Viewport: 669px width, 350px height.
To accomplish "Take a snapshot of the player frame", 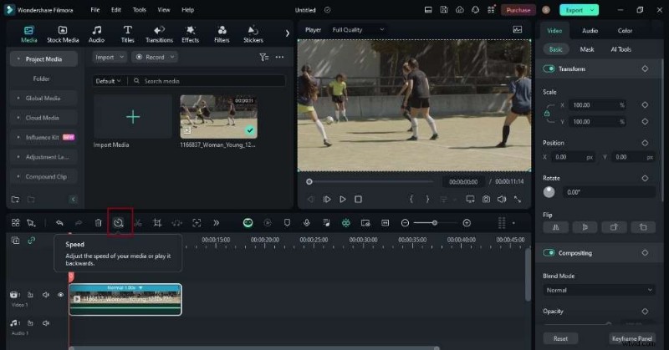I will 486,199.
